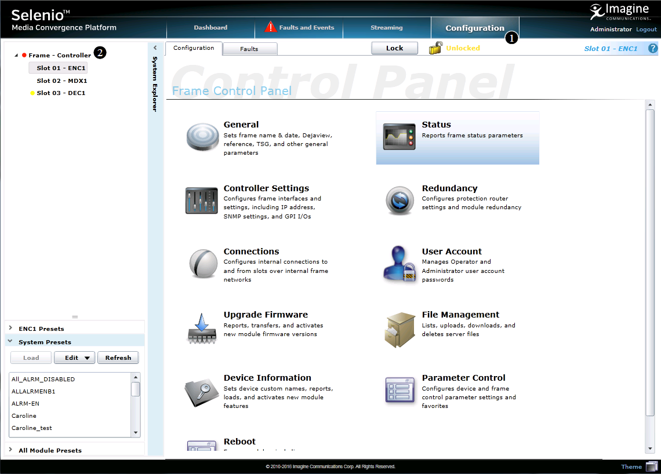
Task: Open the User Account person icon
Action: point(399,264)
